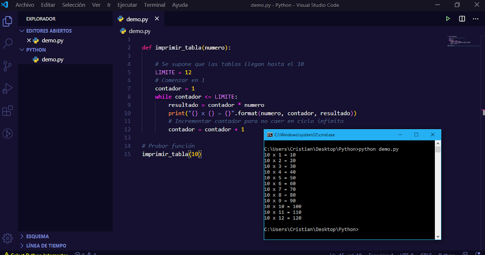Run the Python file with the play button

pos(448,19)
